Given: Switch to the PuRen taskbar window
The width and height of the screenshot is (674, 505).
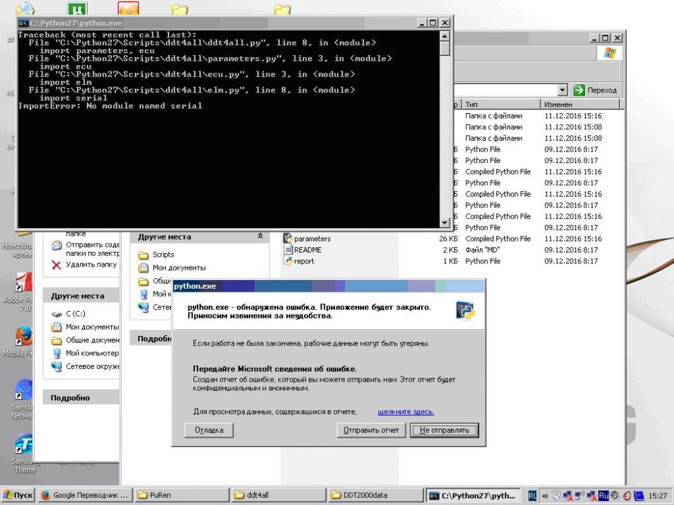Looking at the screenshot, I should click(x=181, y=495).
